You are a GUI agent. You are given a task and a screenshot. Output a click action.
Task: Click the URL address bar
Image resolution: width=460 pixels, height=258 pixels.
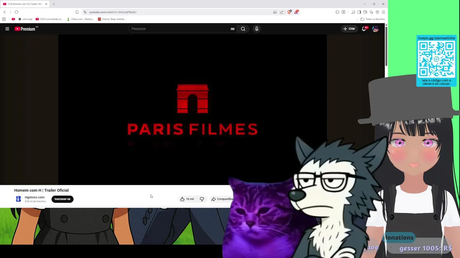[180, 12]
